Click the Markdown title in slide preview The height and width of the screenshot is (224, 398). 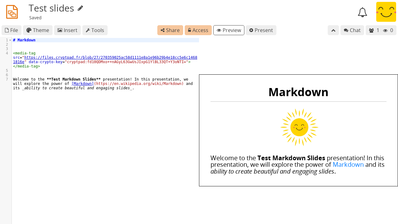(298, 92)
